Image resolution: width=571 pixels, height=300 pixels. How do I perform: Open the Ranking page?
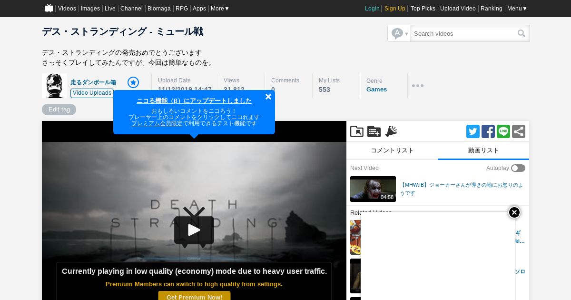492,9
